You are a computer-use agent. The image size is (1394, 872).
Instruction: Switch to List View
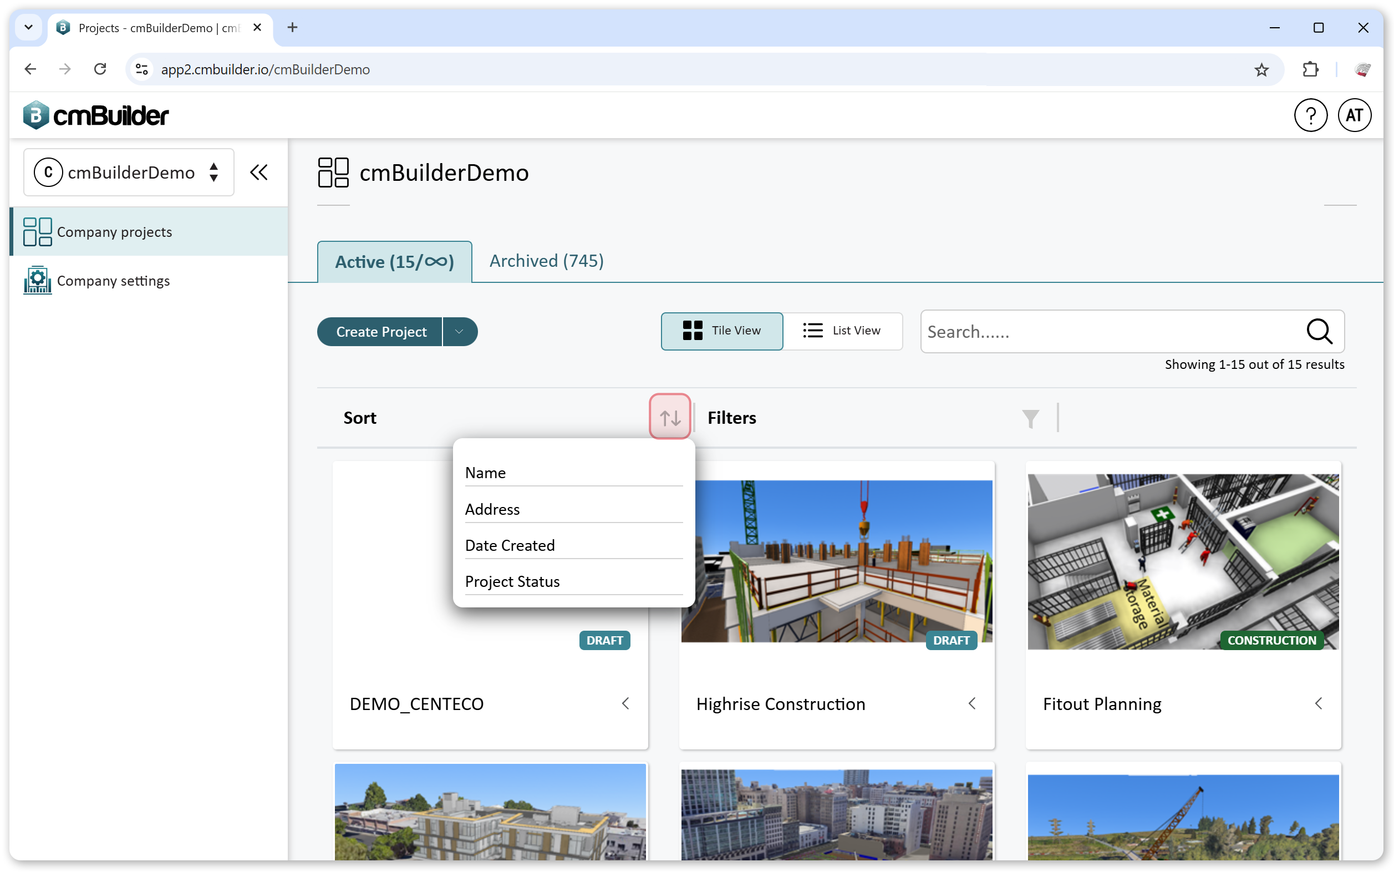(843, 331)
